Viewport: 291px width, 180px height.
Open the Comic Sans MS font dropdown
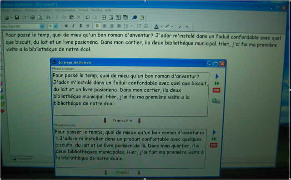pos(42,26)
